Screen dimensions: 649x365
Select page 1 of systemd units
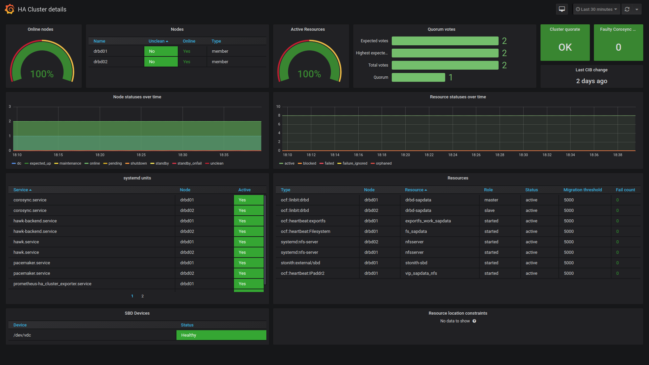(x=132, y=296)
